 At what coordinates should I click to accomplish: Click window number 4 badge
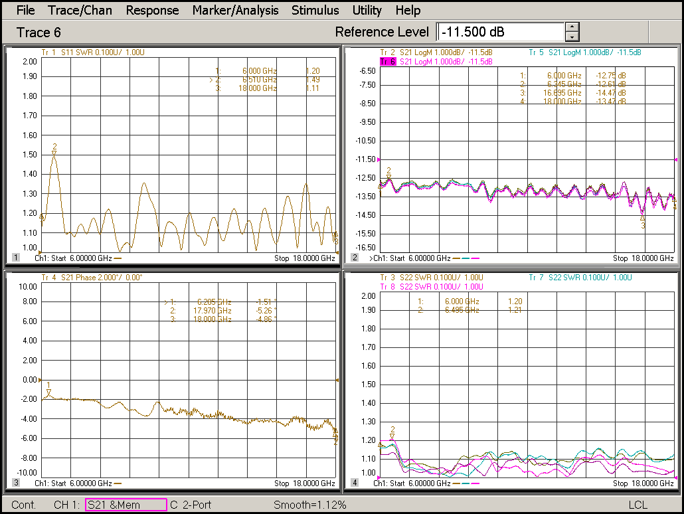pos(355,483)
